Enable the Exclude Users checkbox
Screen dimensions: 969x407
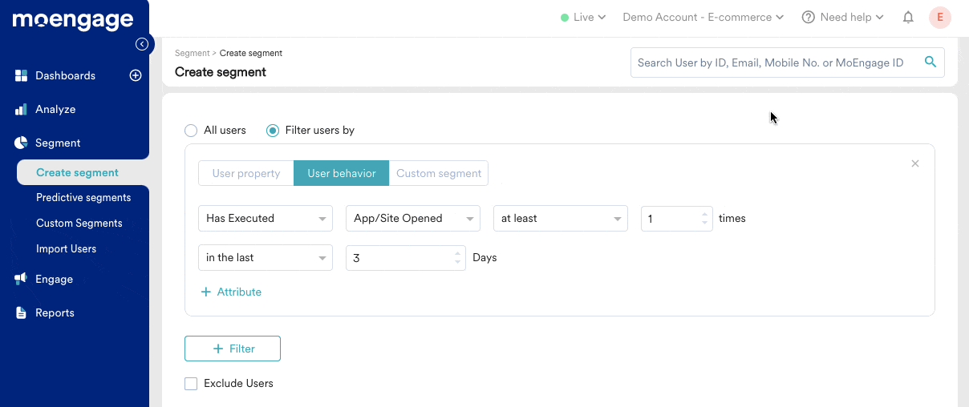[x=191, y=384]
